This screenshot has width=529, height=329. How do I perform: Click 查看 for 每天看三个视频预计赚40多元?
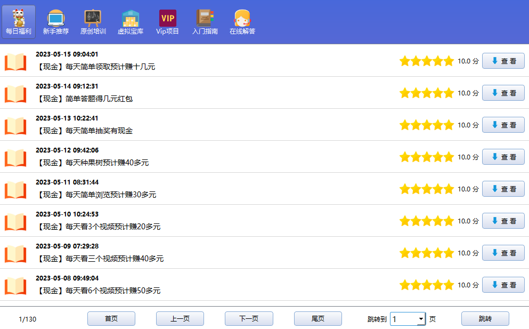(x=503, y=253)
